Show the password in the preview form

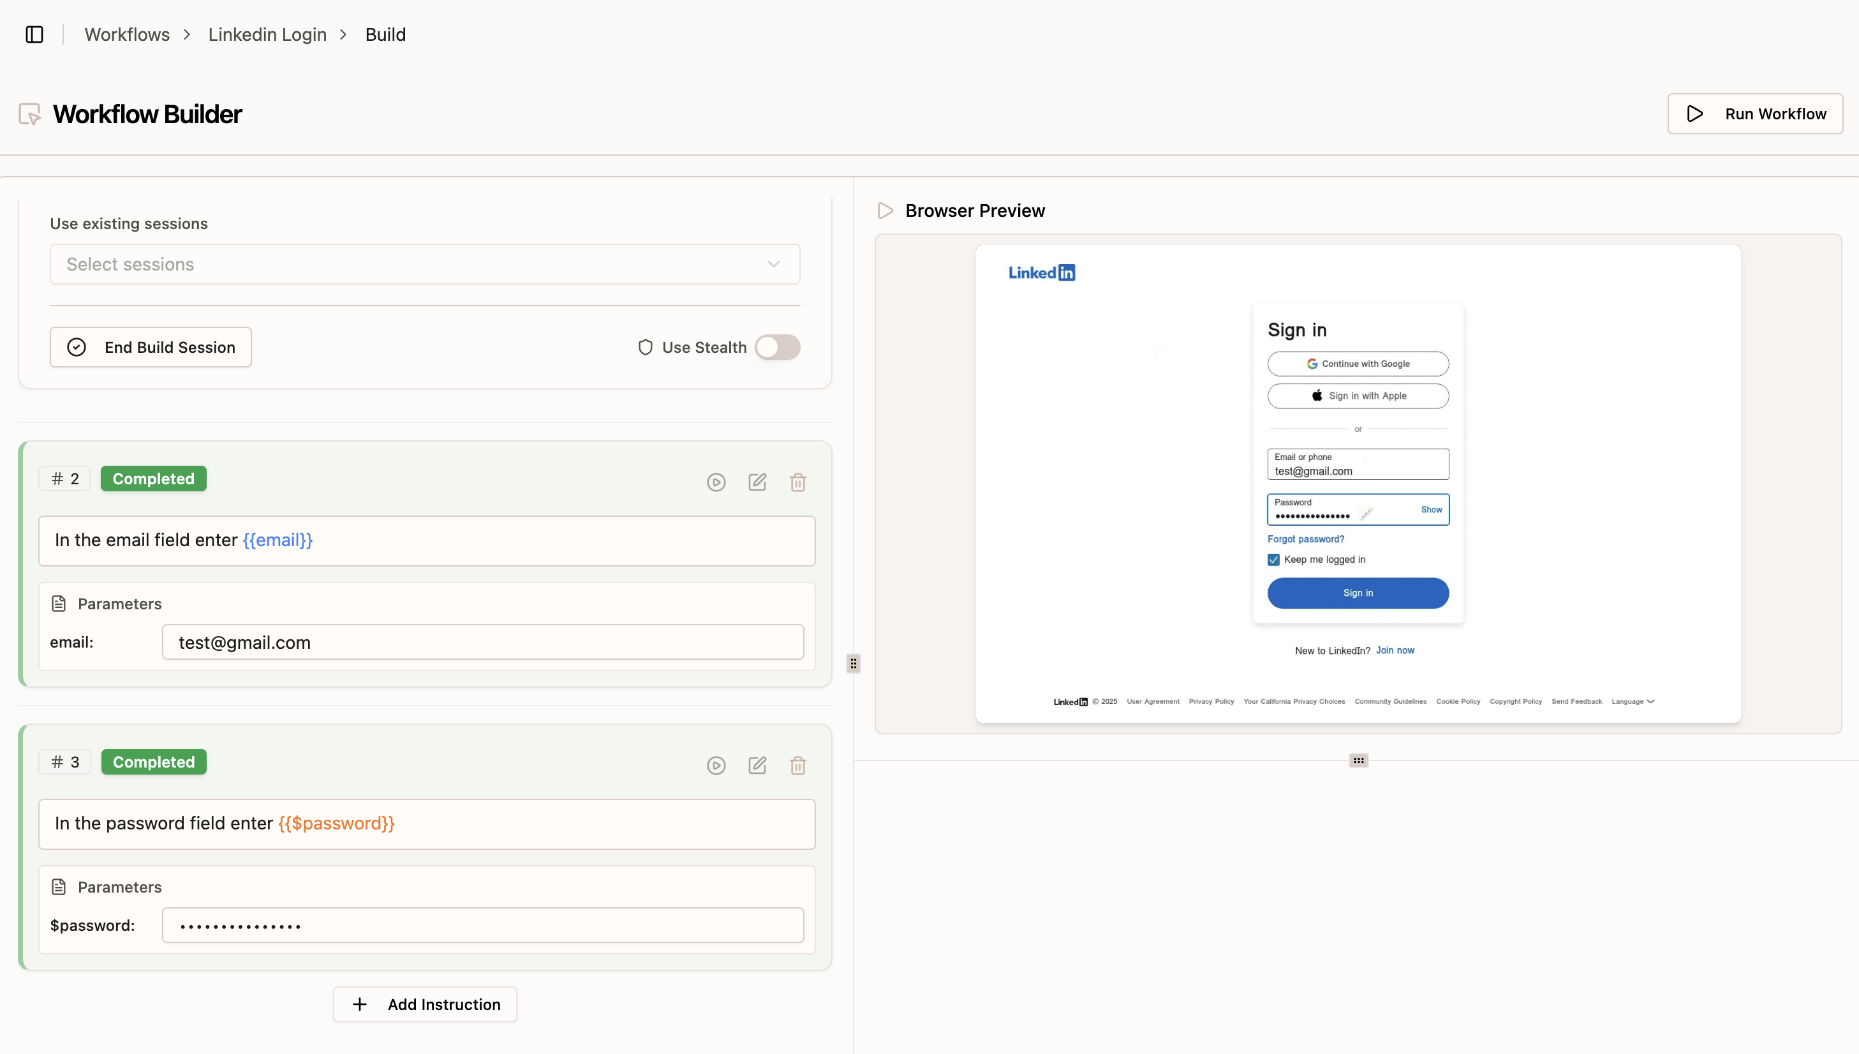pos(1430,509)
